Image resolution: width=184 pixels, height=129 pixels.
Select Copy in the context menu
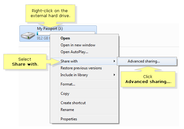point(65,94)
